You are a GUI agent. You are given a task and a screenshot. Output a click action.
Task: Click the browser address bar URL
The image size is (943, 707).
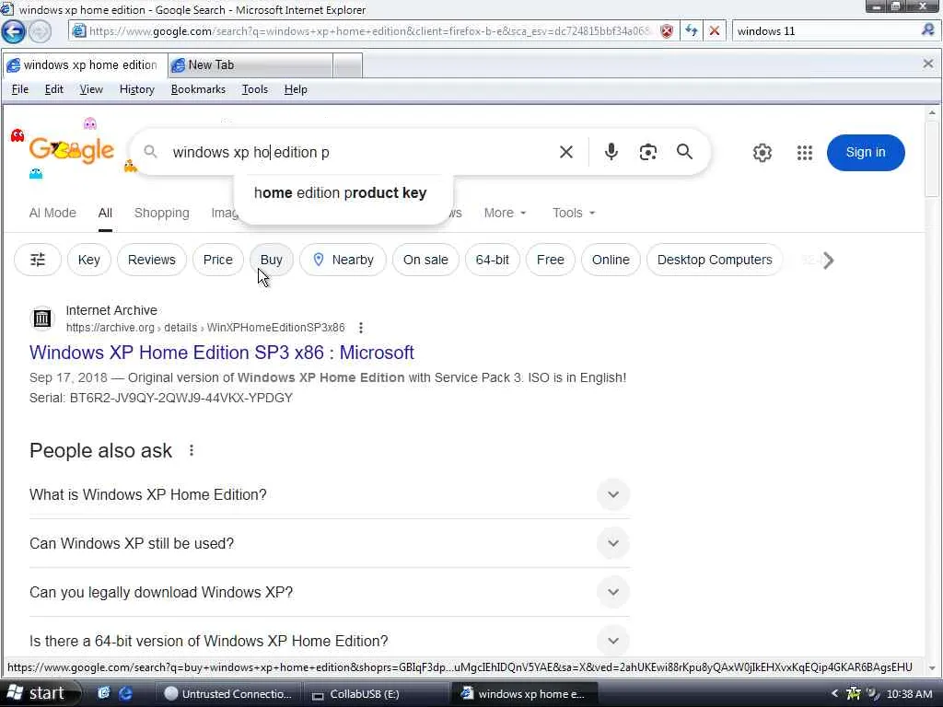click(369, 31)
